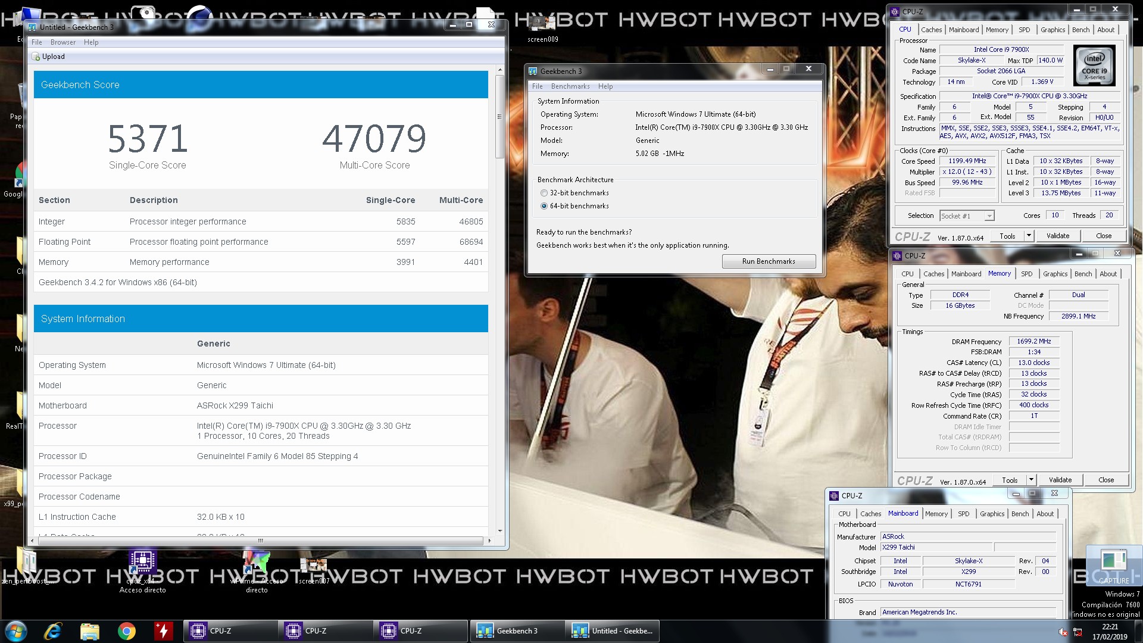Viewport: 1143px width, 643px height.
Task: Switch to Bench tab in top CPU-Z window
Action: pyautogui.click(x=1080, y=30)
